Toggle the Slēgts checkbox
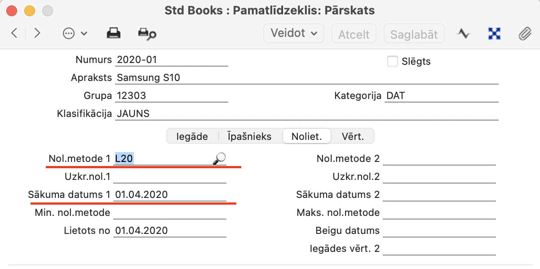The image size is (540, 269). (393, 61)
